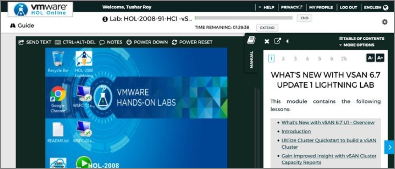The height and width of the screenshot is (169, 395).
Task: Select vSAN Challenge desktop icon
Action: click(x=58, y=163)
